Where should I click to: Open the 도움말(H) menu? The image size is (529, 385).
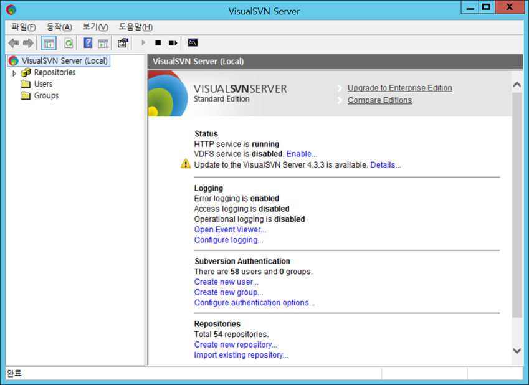(136, 27)
